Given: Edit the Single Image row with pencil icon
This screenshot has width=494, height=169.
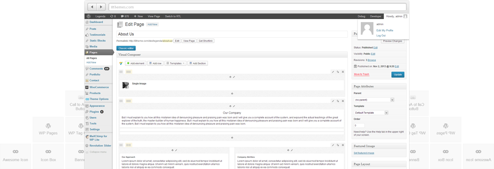Looking at the screenshot, I should click(333, 72).
